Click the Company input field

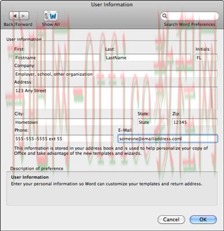point(116,74)
